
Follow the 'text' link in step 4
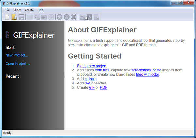87,83
